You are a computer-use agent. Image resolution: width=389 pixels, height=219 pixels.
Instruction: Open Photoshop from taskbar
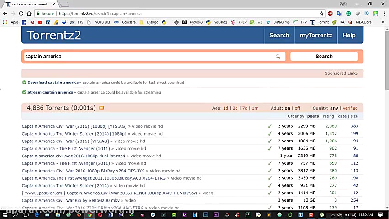tap(205, 215)
